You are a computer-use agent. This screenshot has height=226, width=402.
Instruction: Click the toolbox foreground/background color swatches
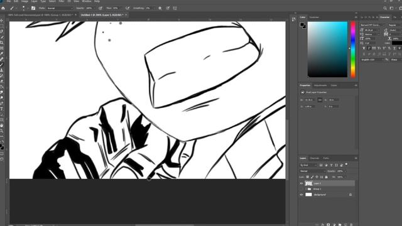click(2, 147)
